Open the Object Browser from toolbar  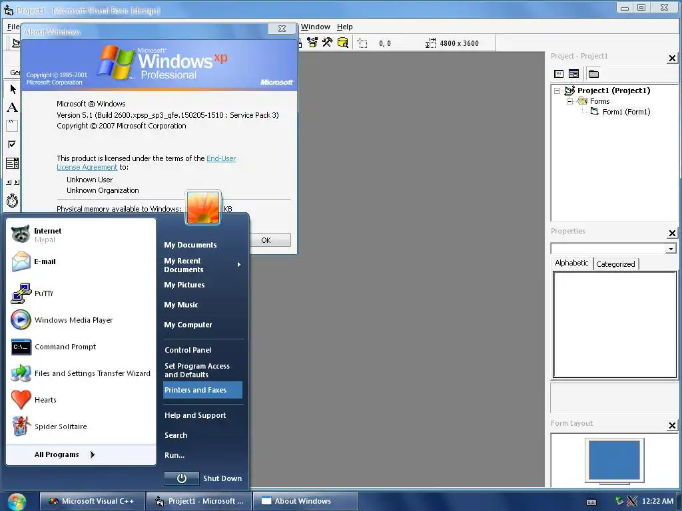(x=312, y=43)
